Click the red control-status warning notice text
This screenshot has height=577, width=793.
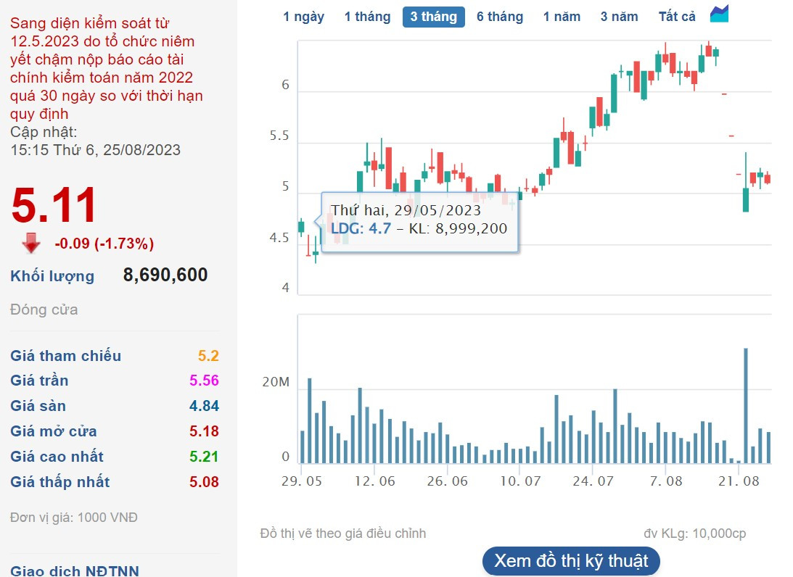tap(106, 69)
